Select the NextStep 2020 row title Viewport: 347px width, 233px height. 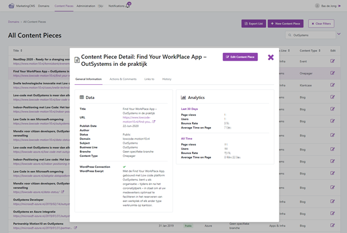click(41, 59)
